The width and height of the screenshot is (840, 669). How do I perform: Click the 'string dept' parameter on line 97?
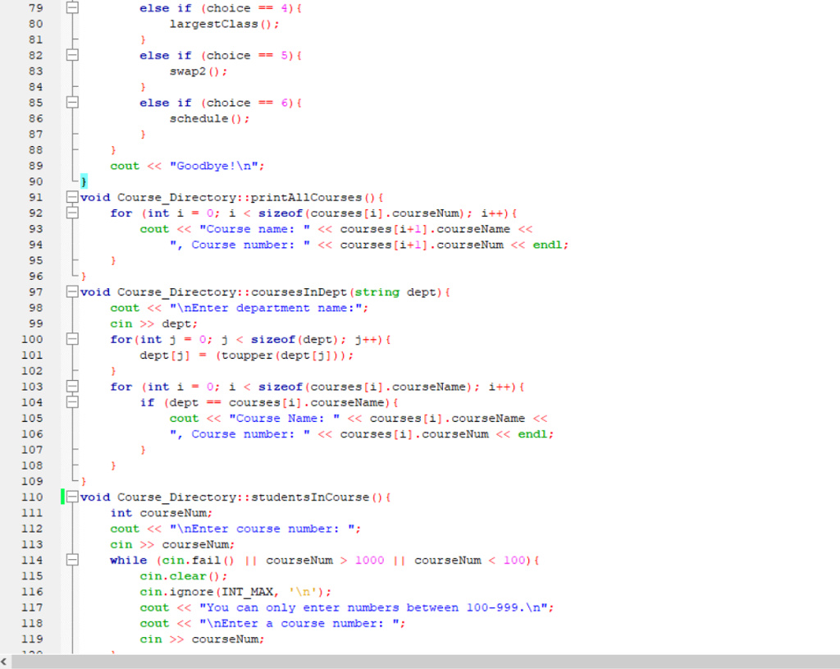click(395, 291)
